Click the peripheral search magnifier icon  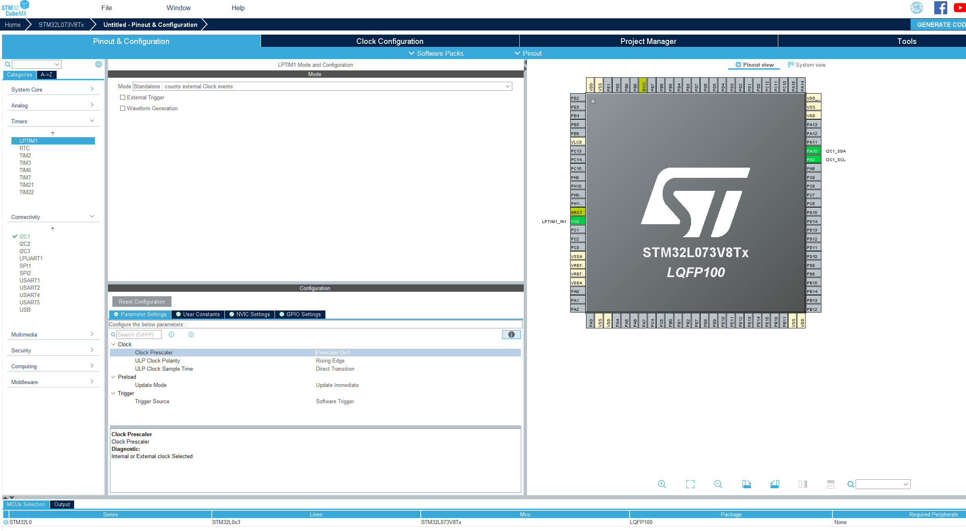coord(7,64)
